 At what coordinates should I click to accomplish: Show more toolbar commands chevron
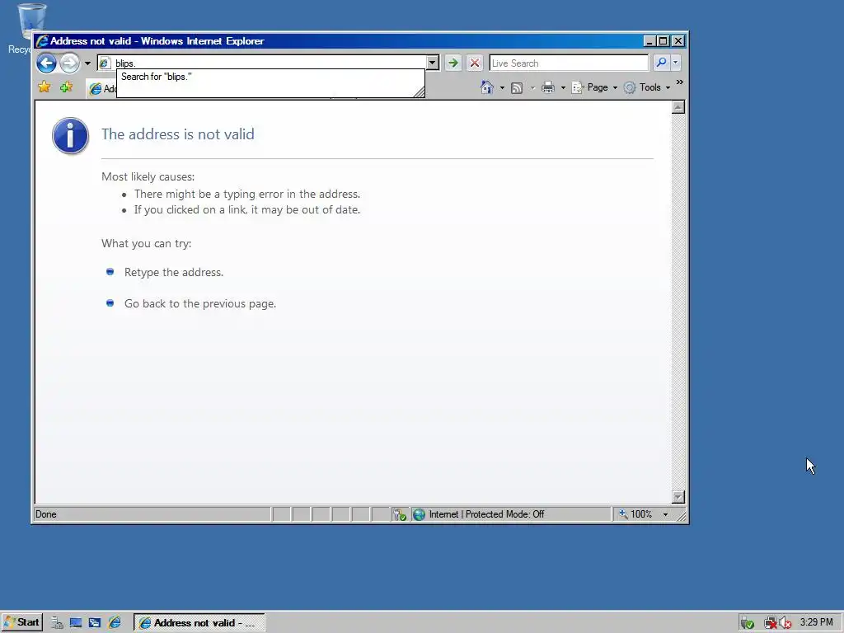680,82
